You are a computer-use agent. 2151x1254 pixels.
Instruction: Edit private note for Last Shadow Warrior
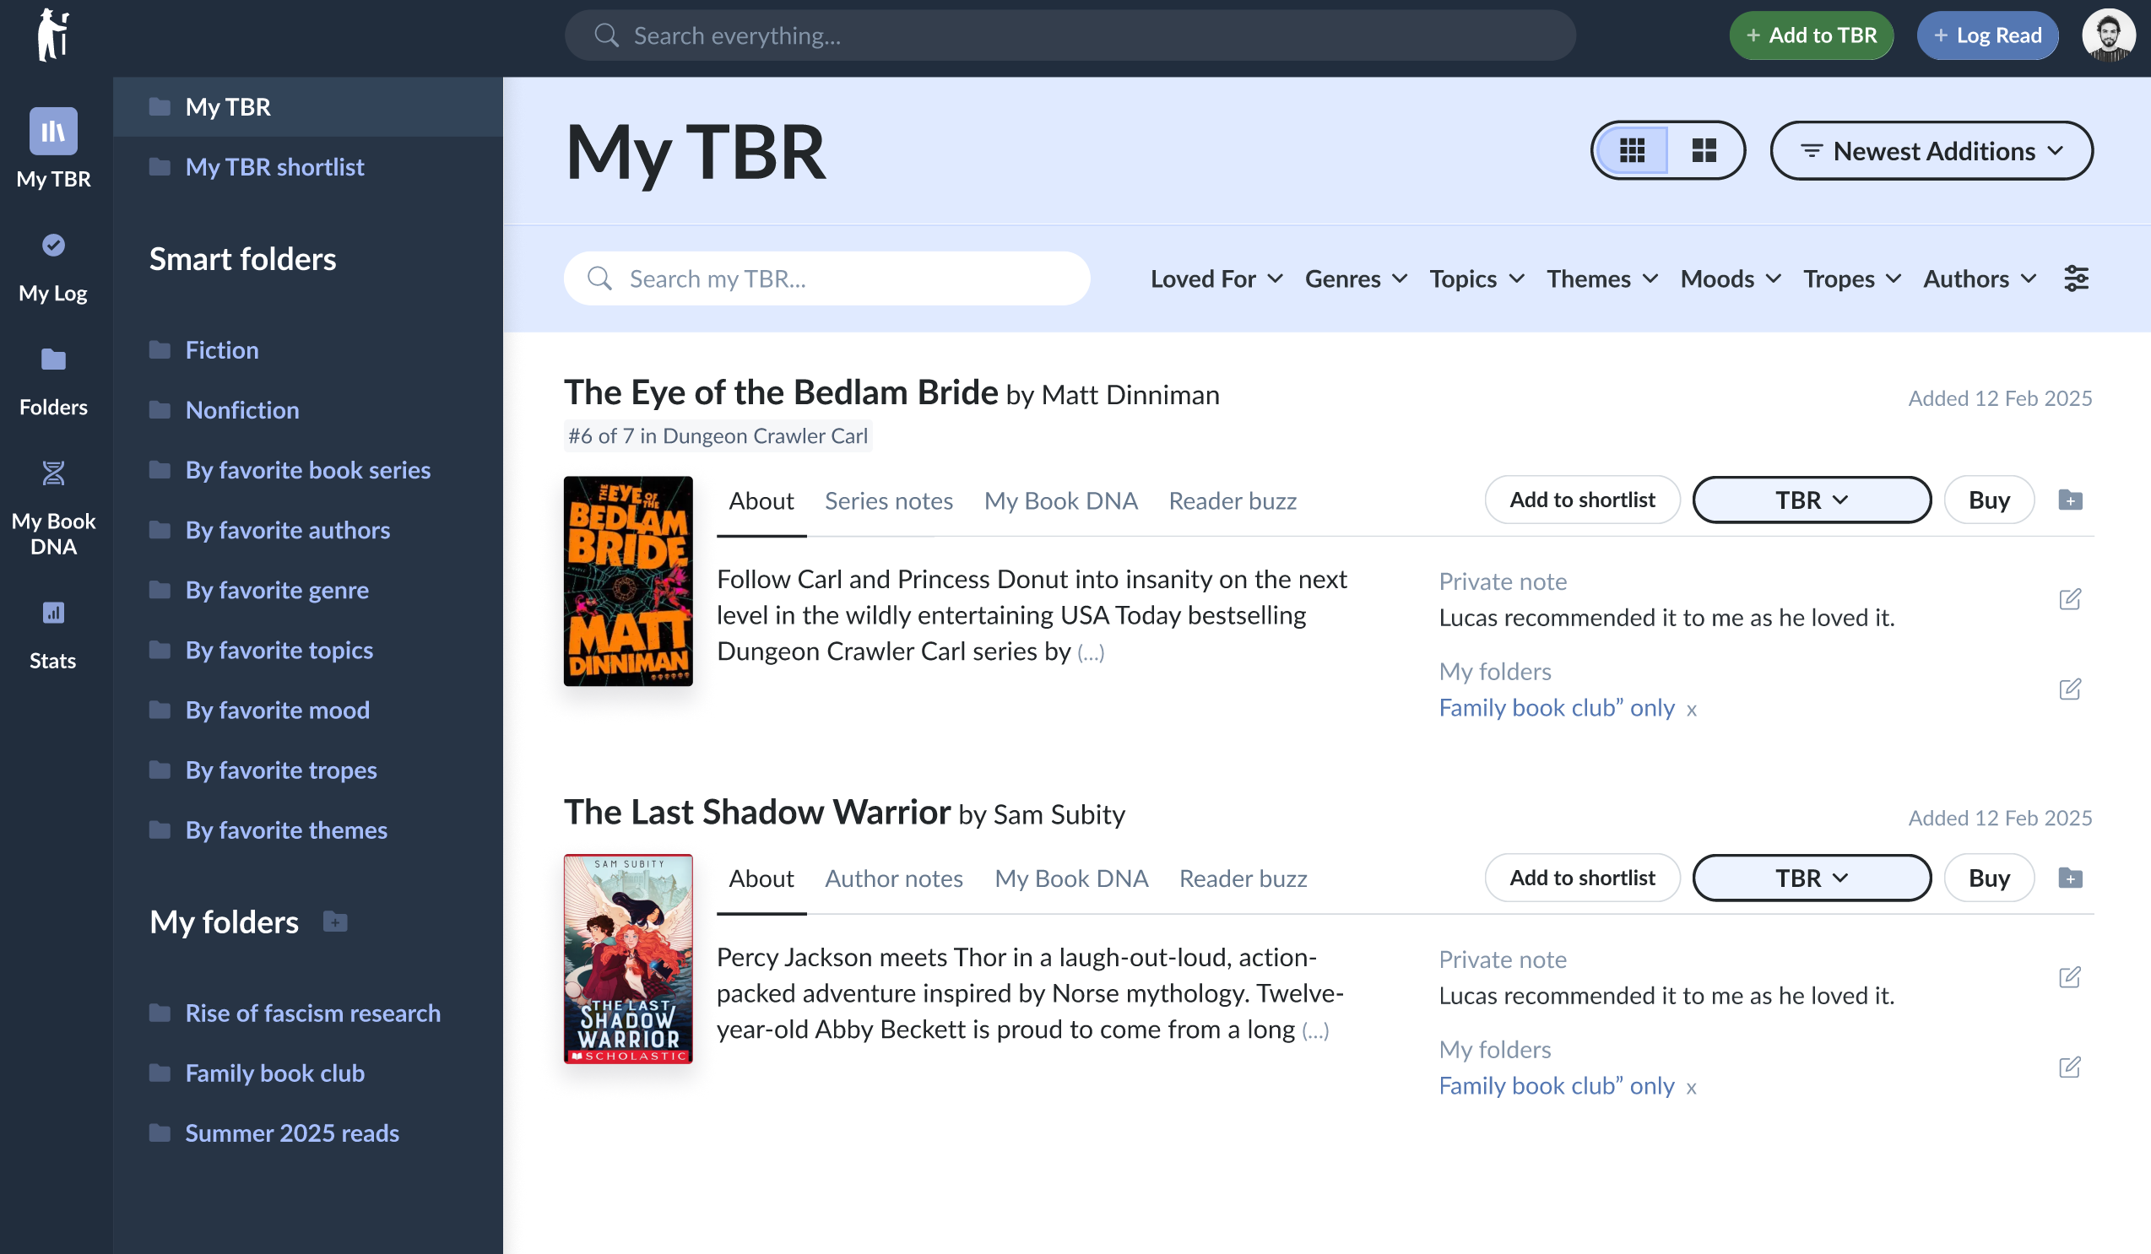tap(2070, 976)
